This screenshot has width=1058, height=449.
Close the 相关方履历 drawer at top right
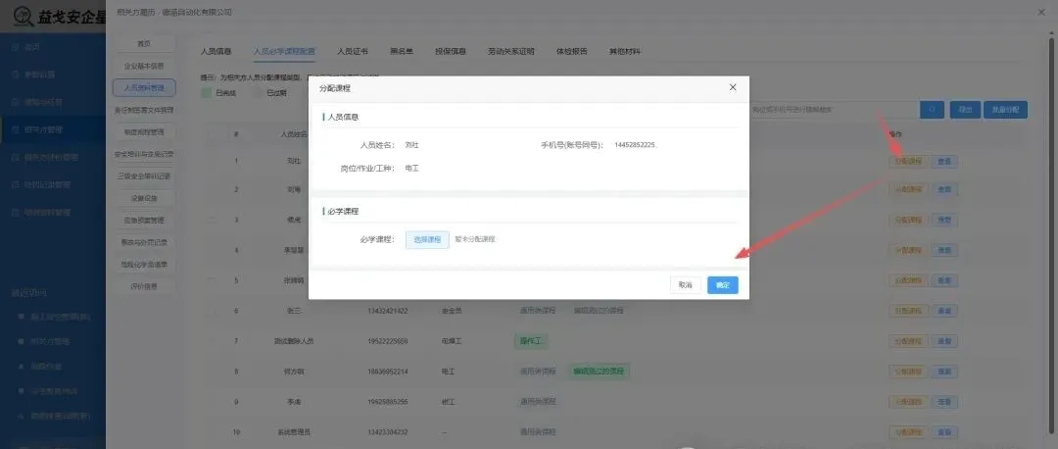1043,12
